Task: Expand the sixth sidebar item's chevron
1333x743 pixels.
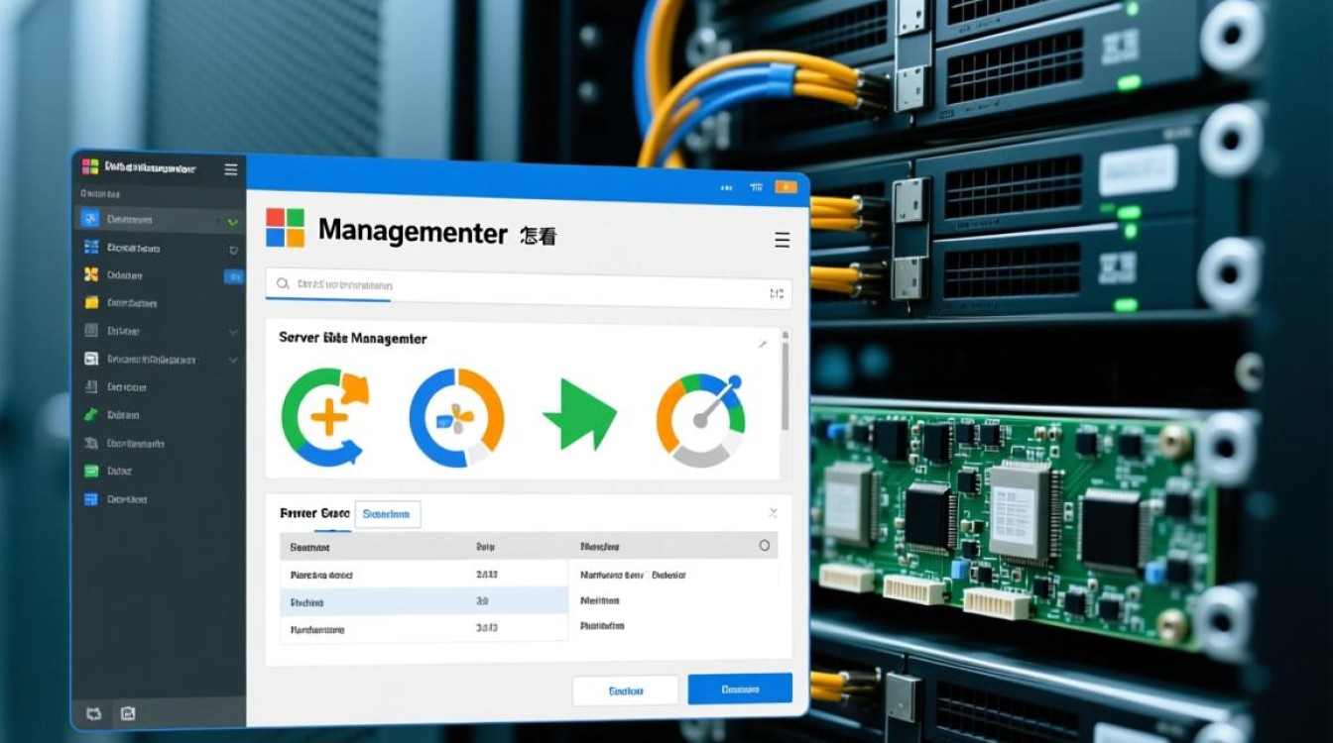Action: coord(233,360)
